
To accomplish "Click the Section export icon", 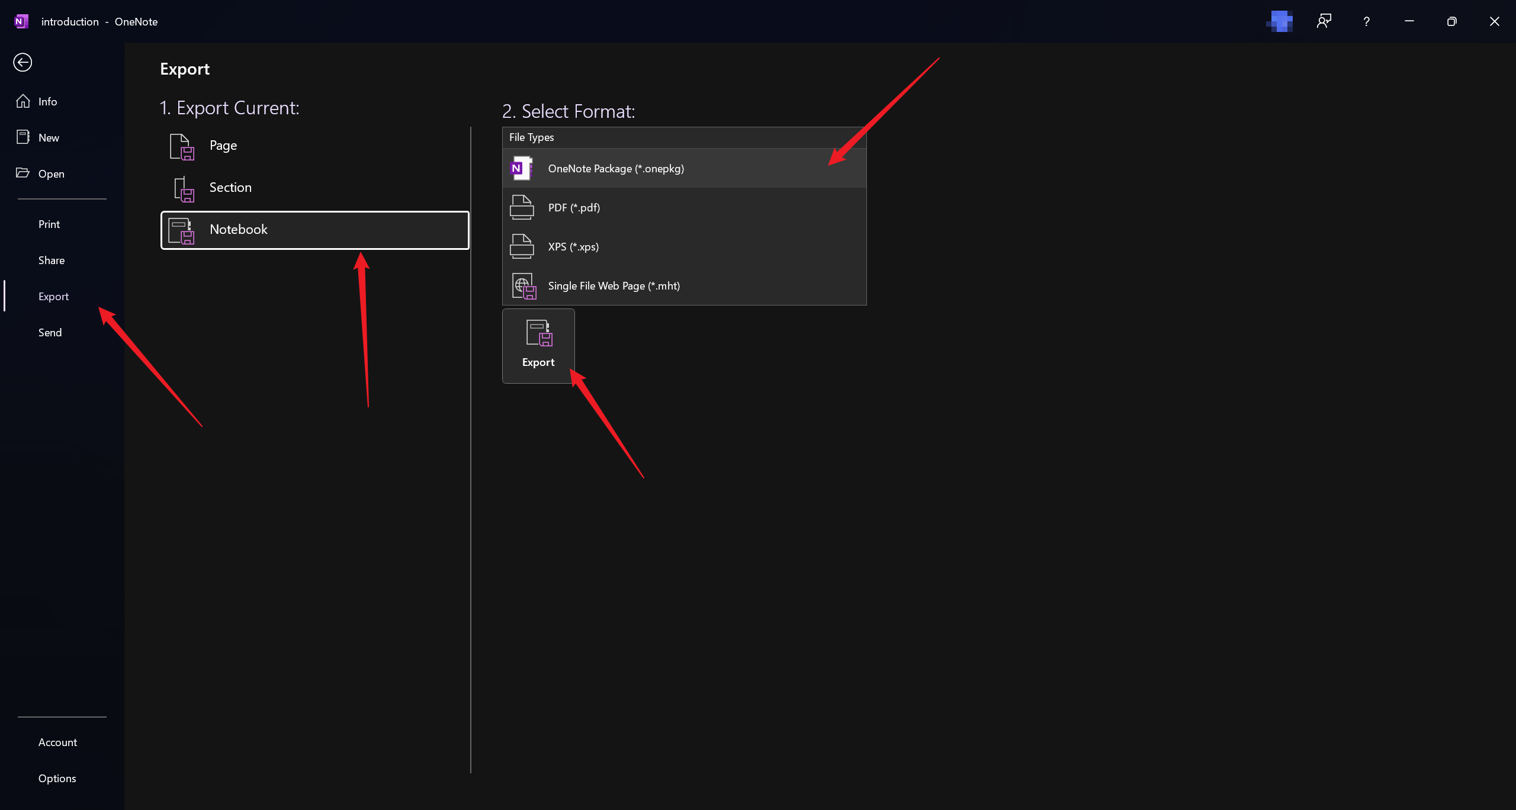I will click(x=184, y=189).
